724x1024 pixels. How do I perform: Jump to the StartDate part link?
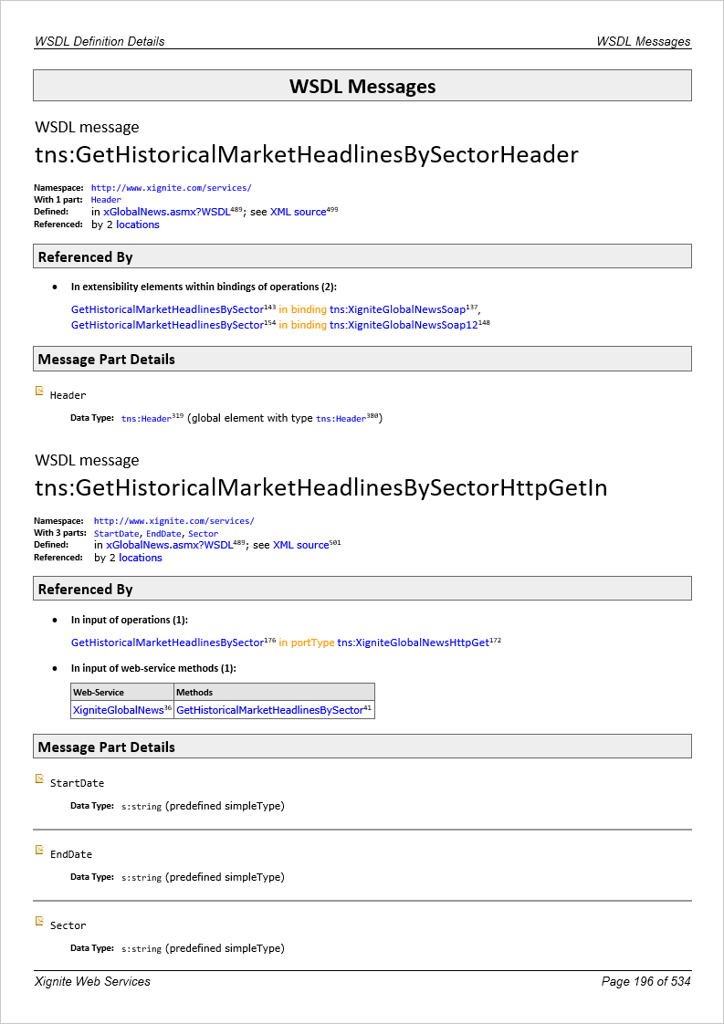(x=117, y=533)
